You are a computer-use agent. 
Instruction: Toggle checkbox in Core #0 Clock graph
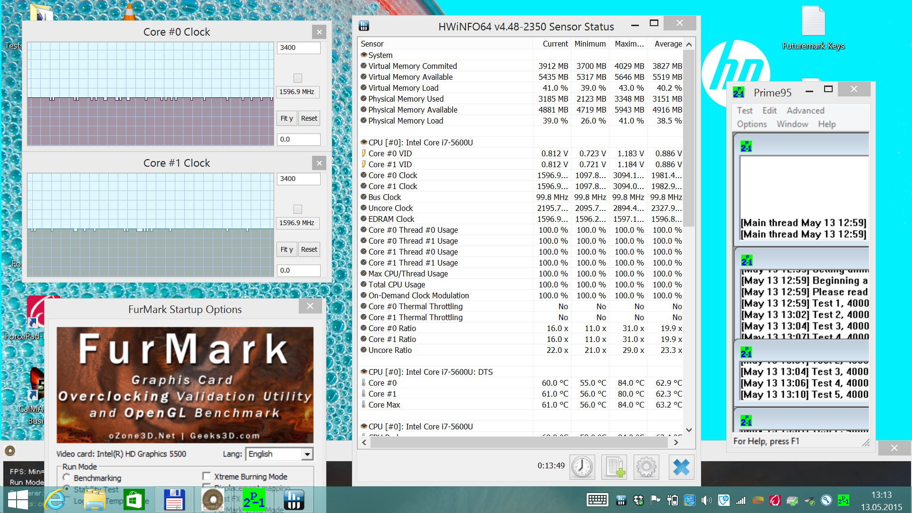tap(298, 78)
